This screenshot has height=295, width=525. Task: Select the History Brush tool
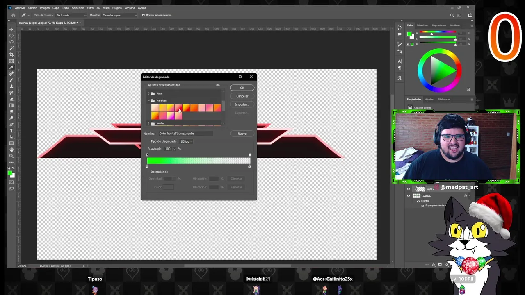point(11,93)
